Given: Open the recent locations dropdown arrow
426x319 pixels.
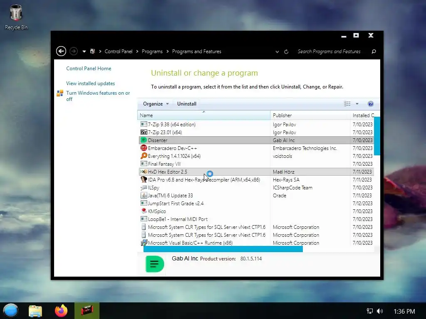Looking at the screenshot, I should point(84,51).
